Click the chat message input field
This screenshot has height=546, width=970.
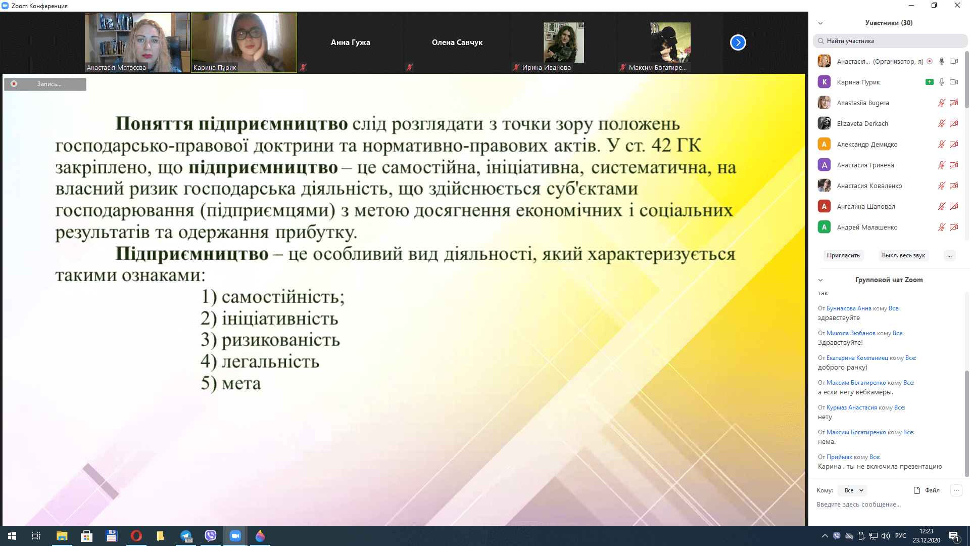(884, 505)
